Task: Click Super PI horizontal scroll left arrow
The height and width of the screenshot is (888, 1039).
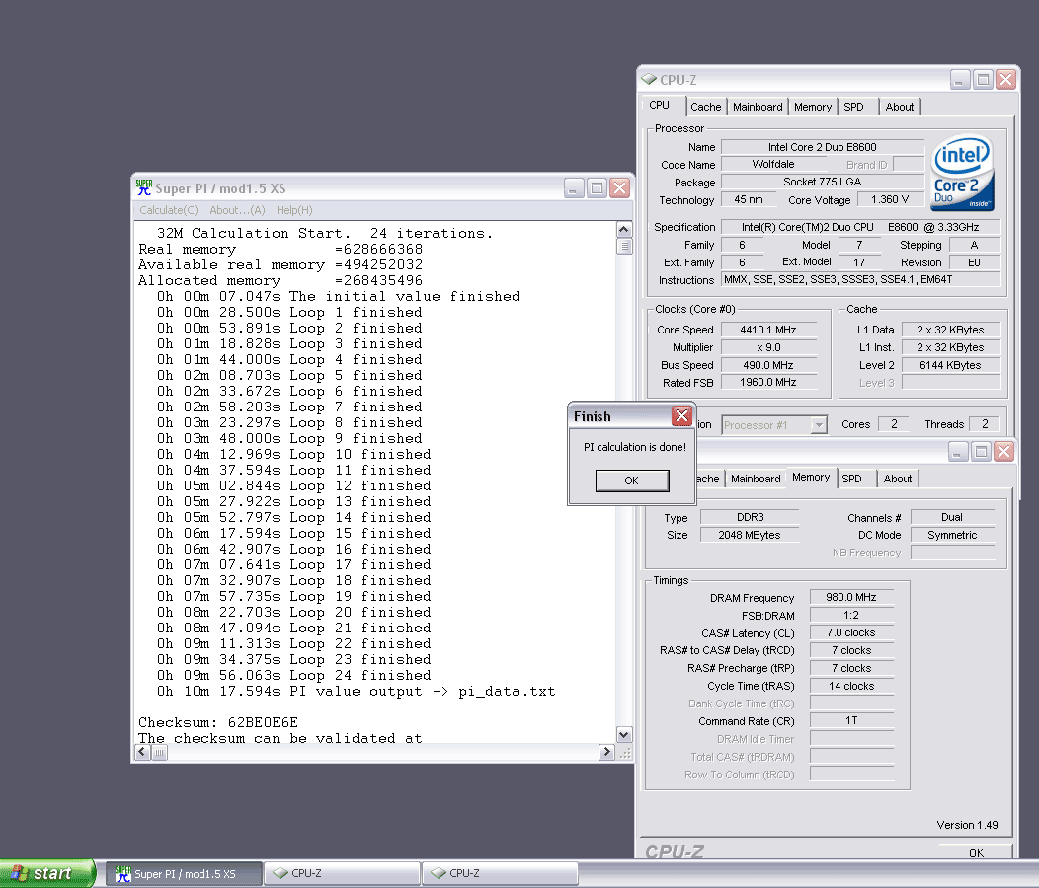Action: pyautogui.click(x=142, y=752)
